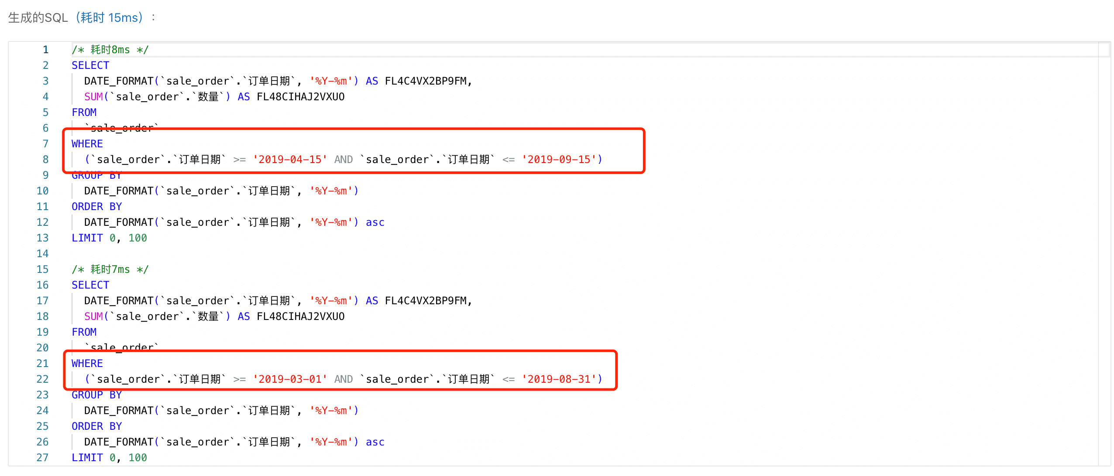Click the ORDER BY keyword on line 25
Viewport: 1114px width, 476px height.
(x=96, y=426)
